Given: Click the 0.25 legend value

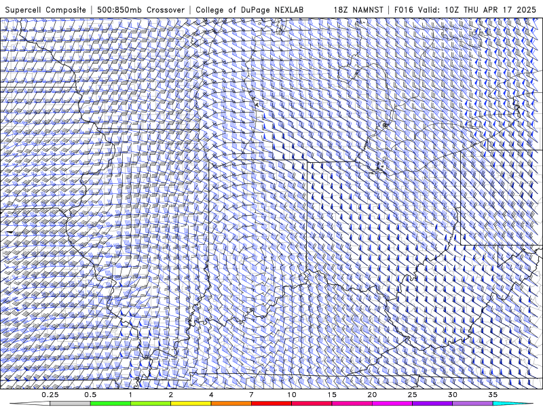Looking at the screenshot, I should click(50, 395).
